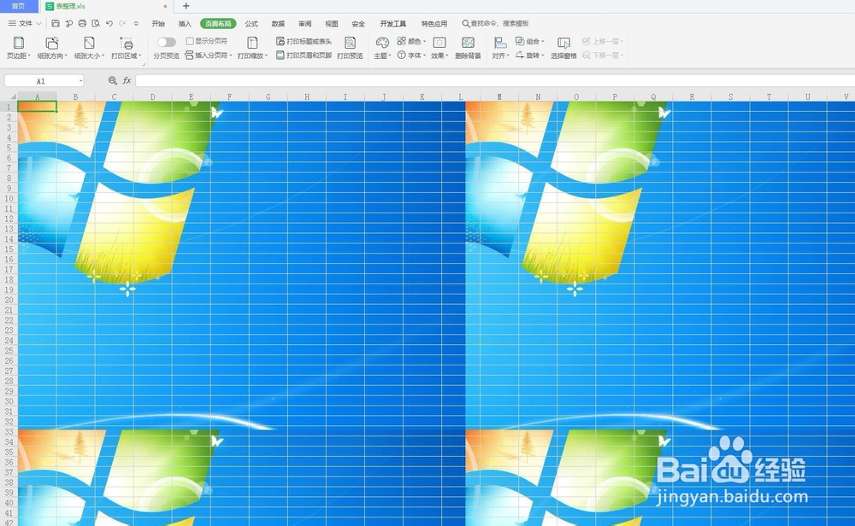The height and width of the screenshot is (526, 855).
Task: Switch to the 数据 Data tab
Action: click(x=278, y=23)
